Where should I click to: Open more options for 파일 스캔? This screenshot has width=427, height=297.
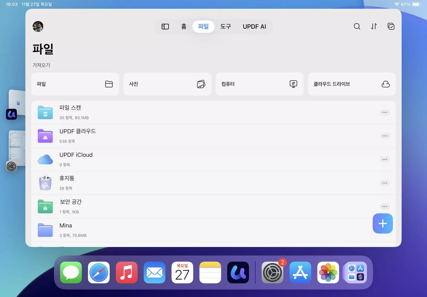[x=385, y=112]
